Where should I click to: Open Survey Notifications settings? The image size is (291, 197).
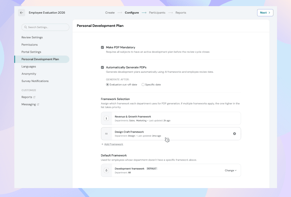pyautogui.click(x=35, y=81)
